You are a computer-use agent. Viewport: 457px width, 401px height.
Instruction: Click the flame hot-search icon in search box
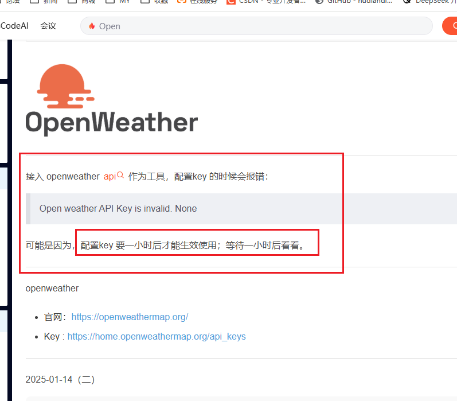pyautogui.click(x=92, y=26)
